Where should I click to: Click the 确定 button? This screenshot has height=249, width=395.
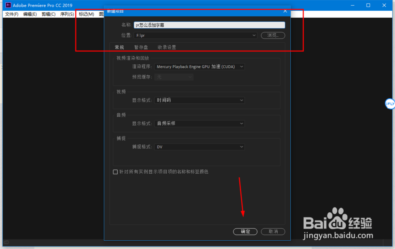pos(245,231)
